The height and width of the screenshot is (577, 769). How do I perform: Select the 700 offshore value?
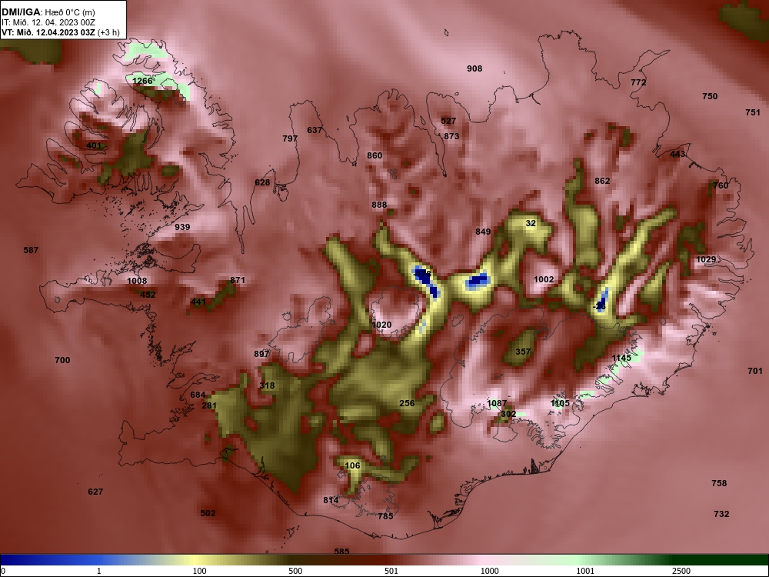(62, 360)
